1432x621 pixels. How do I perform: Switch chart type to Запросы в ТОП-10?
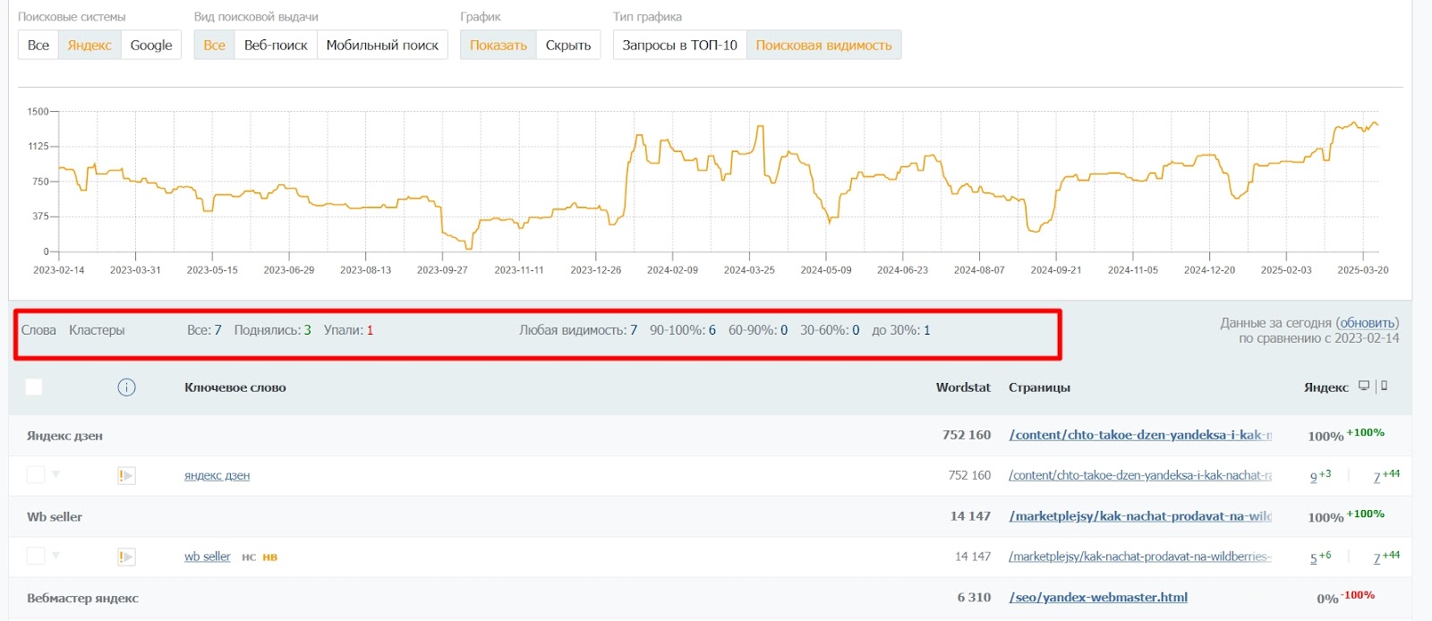(679, 45)
